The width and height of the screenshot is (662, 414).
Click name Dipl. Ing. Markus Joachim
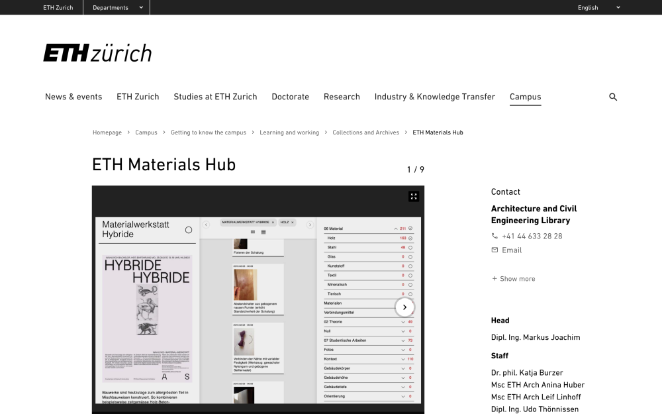click(536, 337)
